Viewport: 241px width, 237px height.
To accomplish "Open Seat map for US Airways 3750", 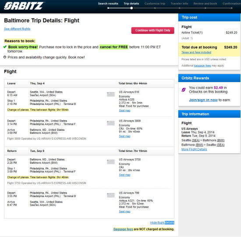I will click(124, 175).
